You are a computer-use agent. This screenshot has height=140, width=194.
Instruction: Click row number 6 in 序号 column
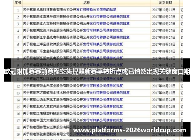(18, 44)
